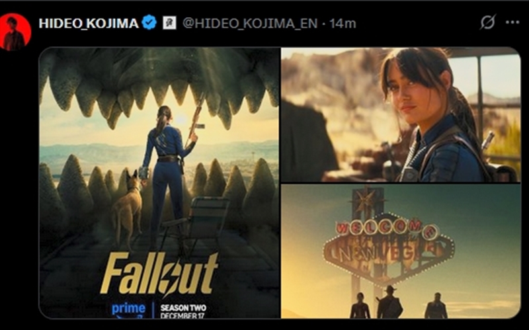Open the HIDEO_KOJIMA profile avatar

pyautogui.click(x=15, y=32)
